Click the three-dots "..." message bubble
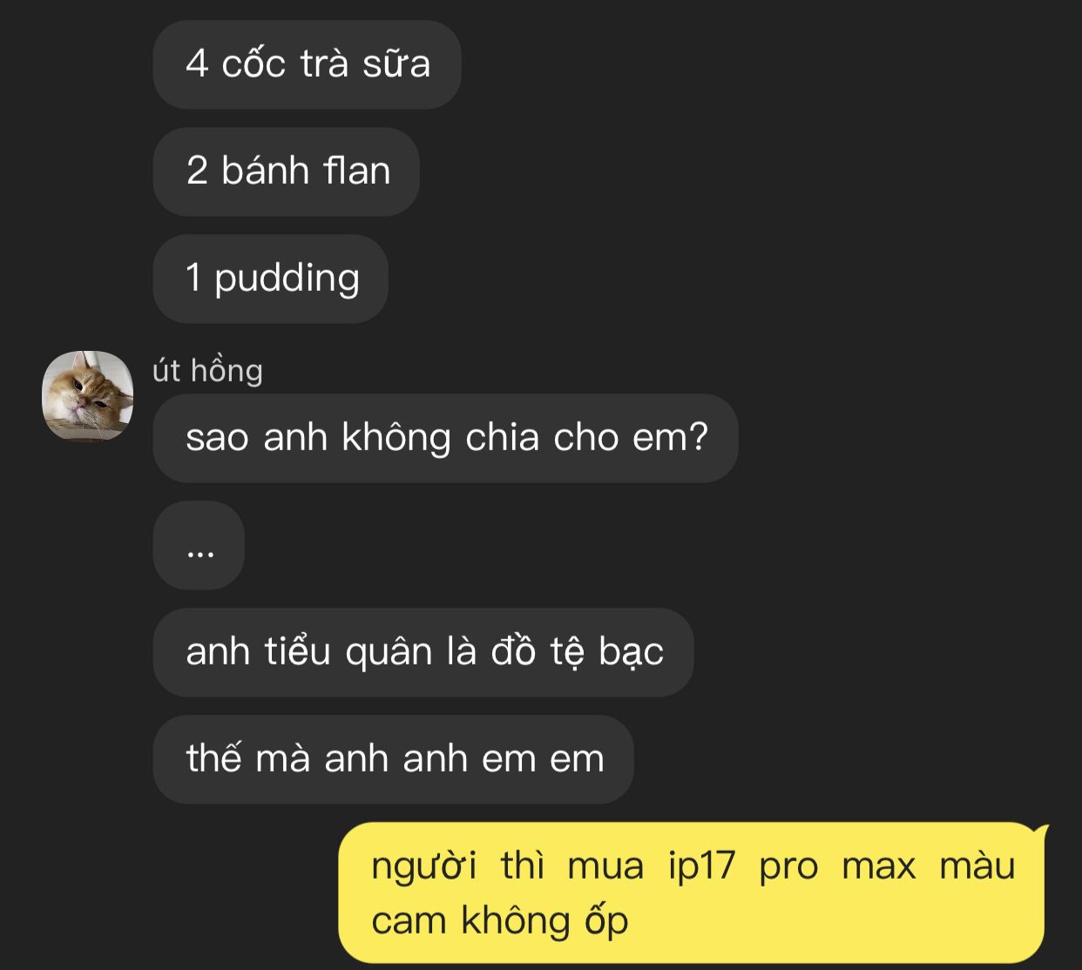 click(x=199, y=545)
